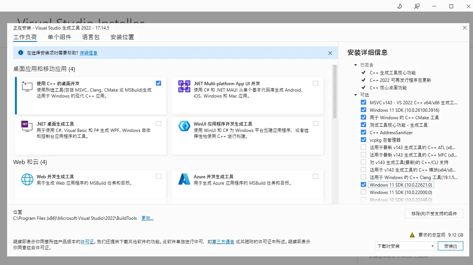Check the Web 开发生成工具 workload checkbox
This screenshot has height=265, width=473.
159,176
